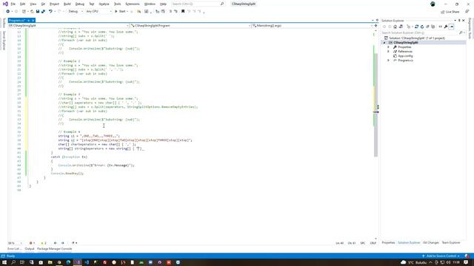Click user account avatar icon
Image resolution: width=474 pixels, height=266 pixels.
tap(433, 4)
